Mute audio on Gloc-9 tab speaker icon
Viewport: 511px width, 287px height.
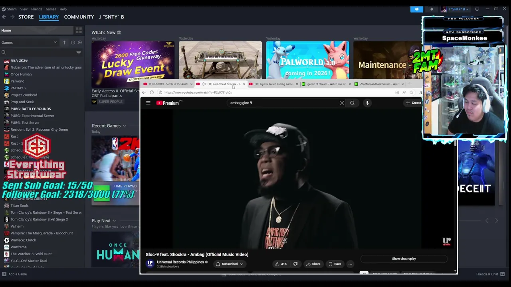point(204,84)
